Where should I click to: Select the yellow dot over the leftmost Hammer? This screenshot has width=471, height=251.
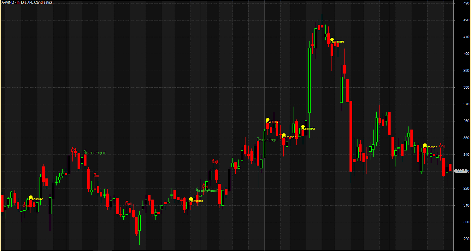pos(31,197)
